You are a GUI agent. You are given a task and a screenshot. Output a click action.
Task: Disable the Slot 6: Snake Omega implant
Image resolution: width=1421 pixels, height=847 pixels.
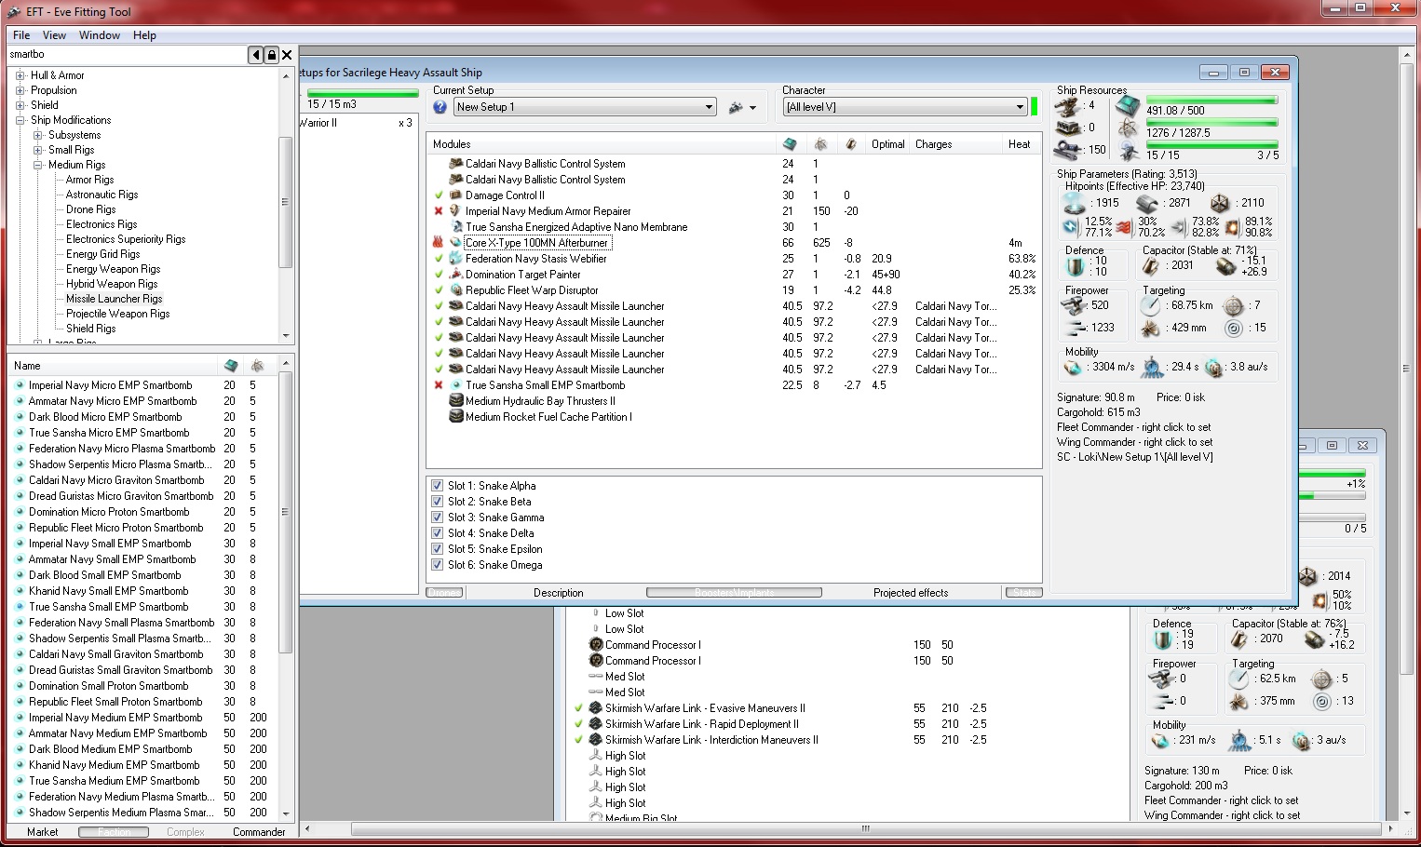coord(437,565)
